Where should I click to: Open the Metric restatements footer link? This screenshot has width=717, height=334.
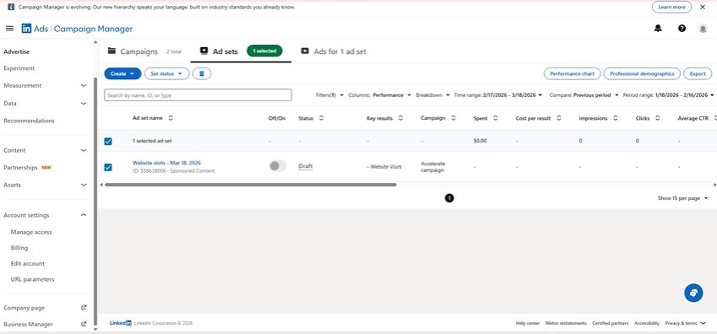pos(566,323)
